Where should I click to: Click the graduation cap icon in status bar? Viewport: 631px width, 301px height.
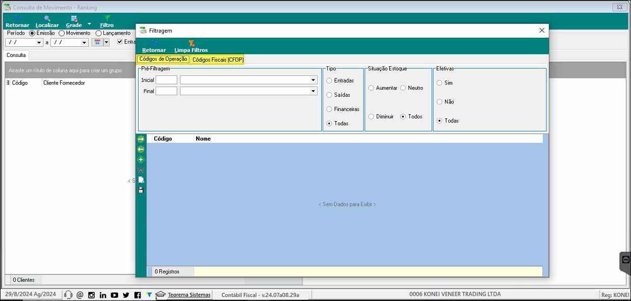(x=160, y=294)
